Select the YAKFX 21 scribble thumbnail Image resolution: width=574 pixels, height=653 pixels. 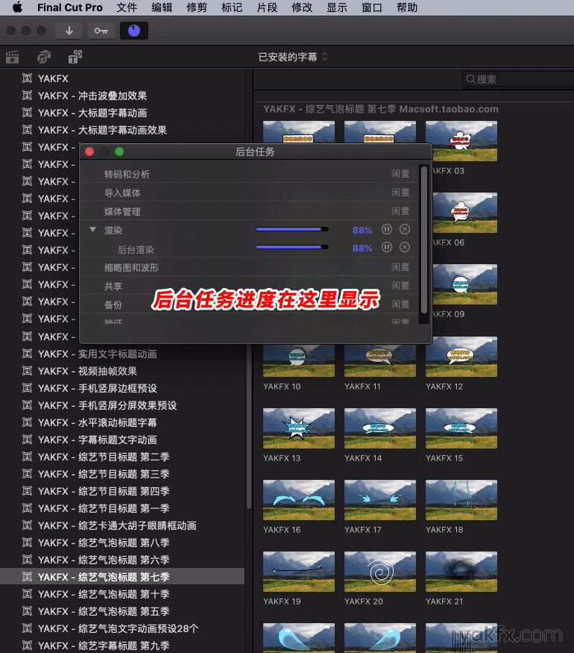pos(461,572)
